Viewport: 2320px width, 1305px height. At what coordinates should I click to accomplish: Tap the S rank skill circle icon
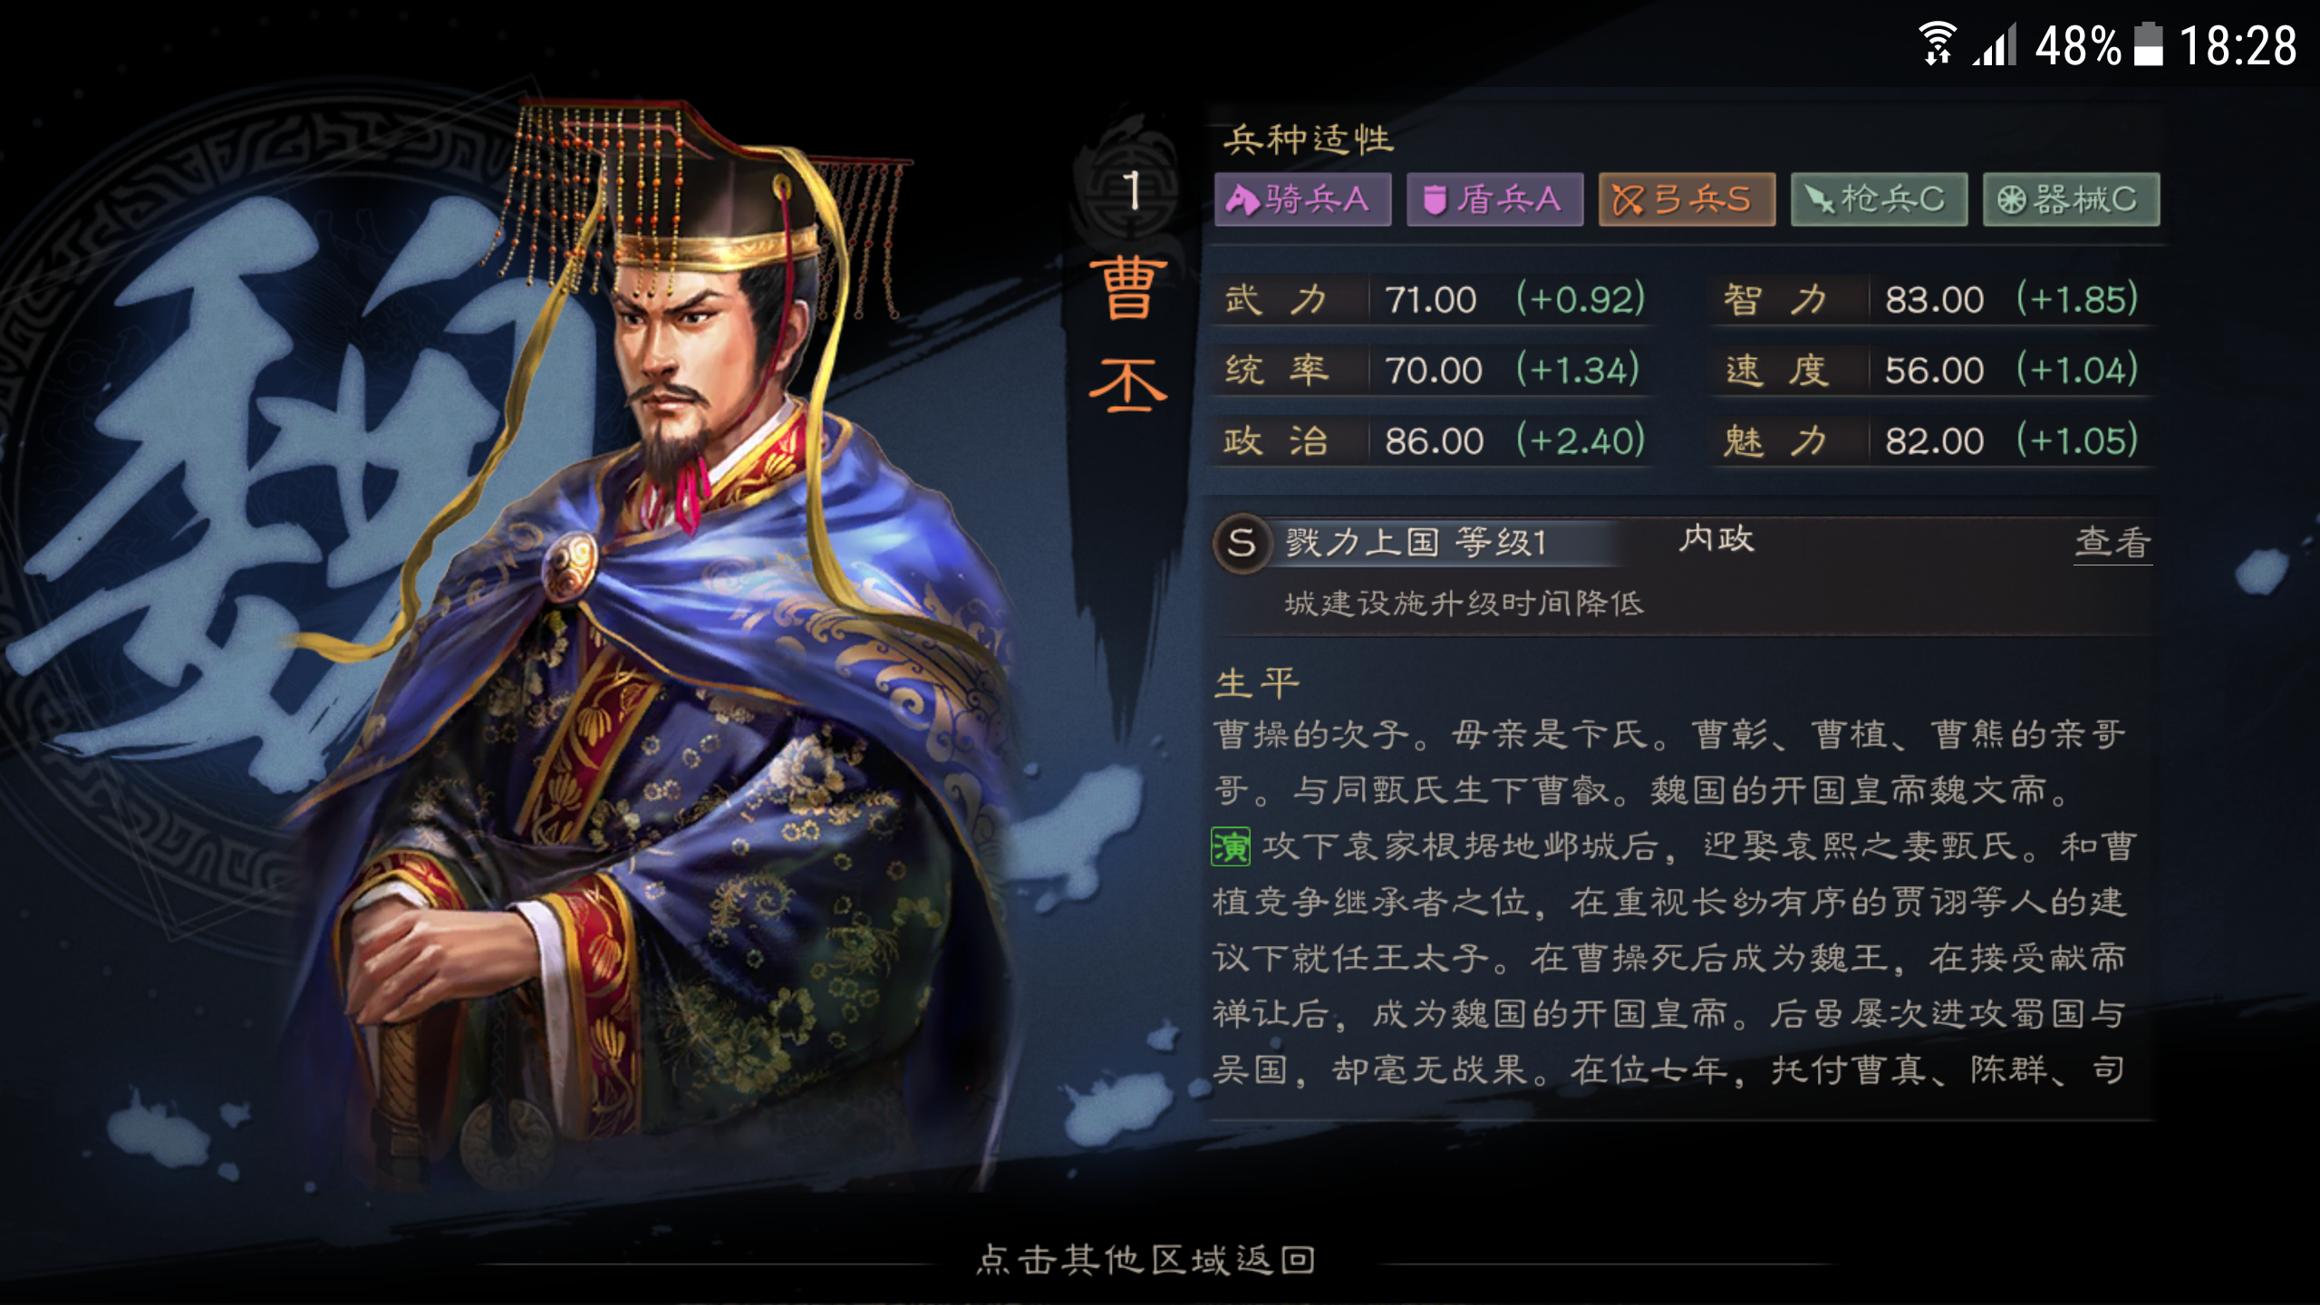point(1242,543)
